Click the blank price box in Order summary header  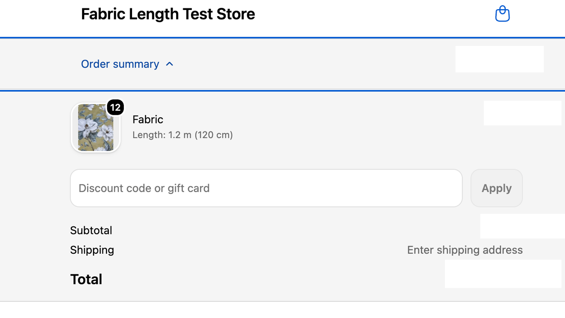500,59
